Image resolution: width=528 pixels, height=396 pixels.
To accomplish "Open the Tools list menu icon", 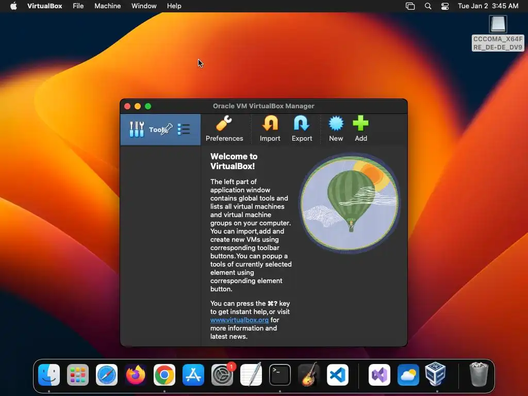I will coord(184,129).
